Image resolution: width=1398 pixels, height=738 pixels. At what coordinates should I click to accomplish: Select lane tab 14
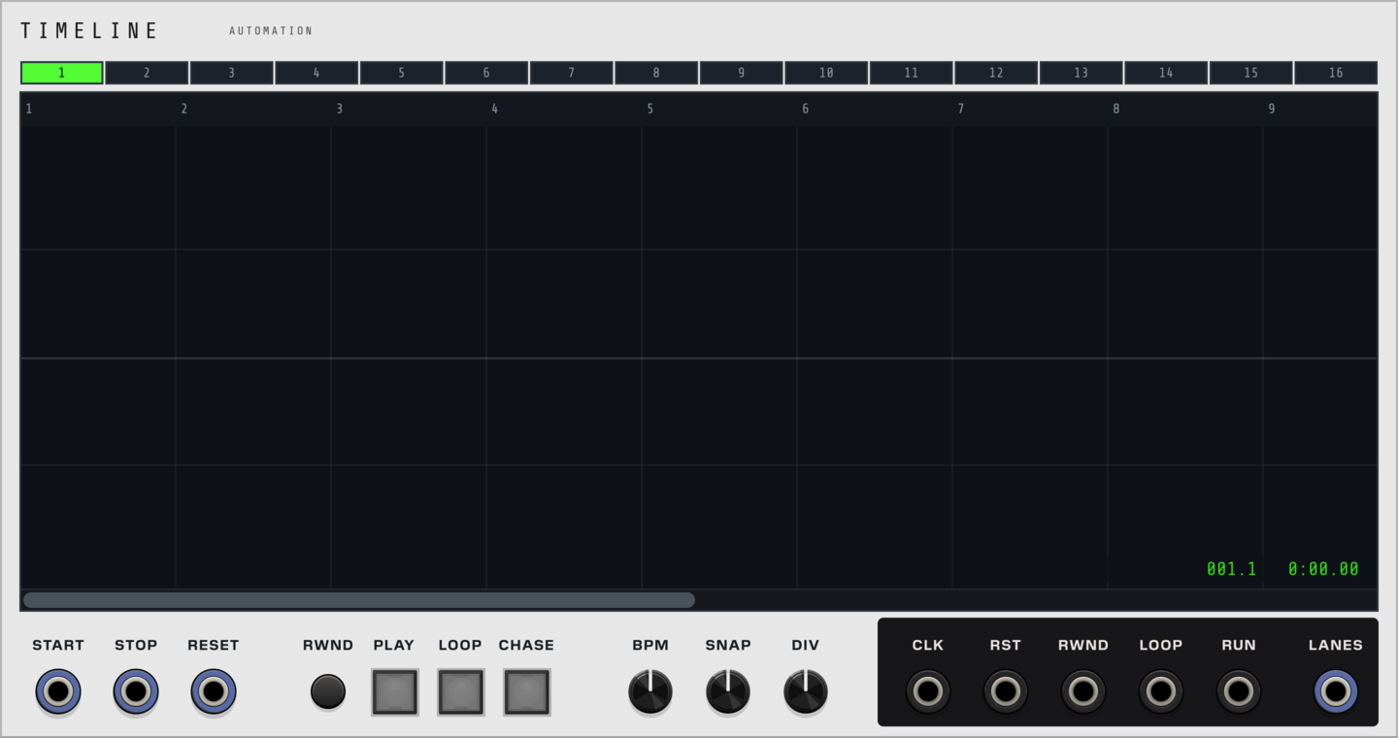[1166, 73]
